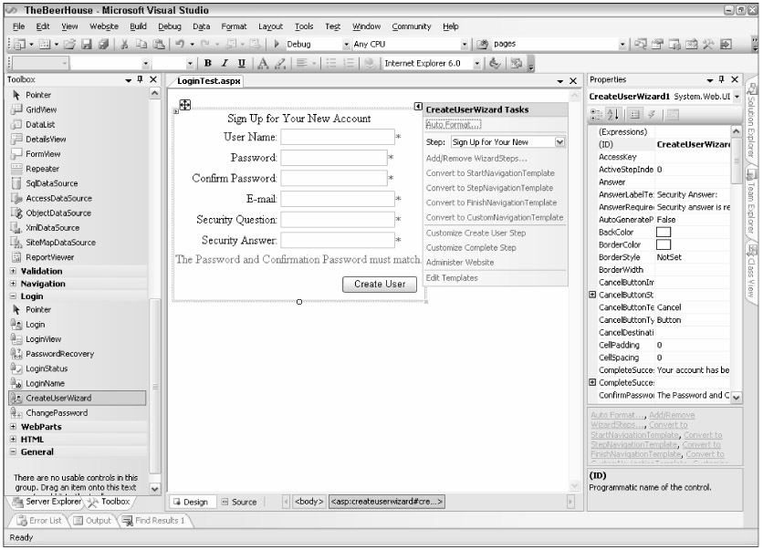Click the Auto Format link
The image size is (763, 550).
click(x=454, y=125)
